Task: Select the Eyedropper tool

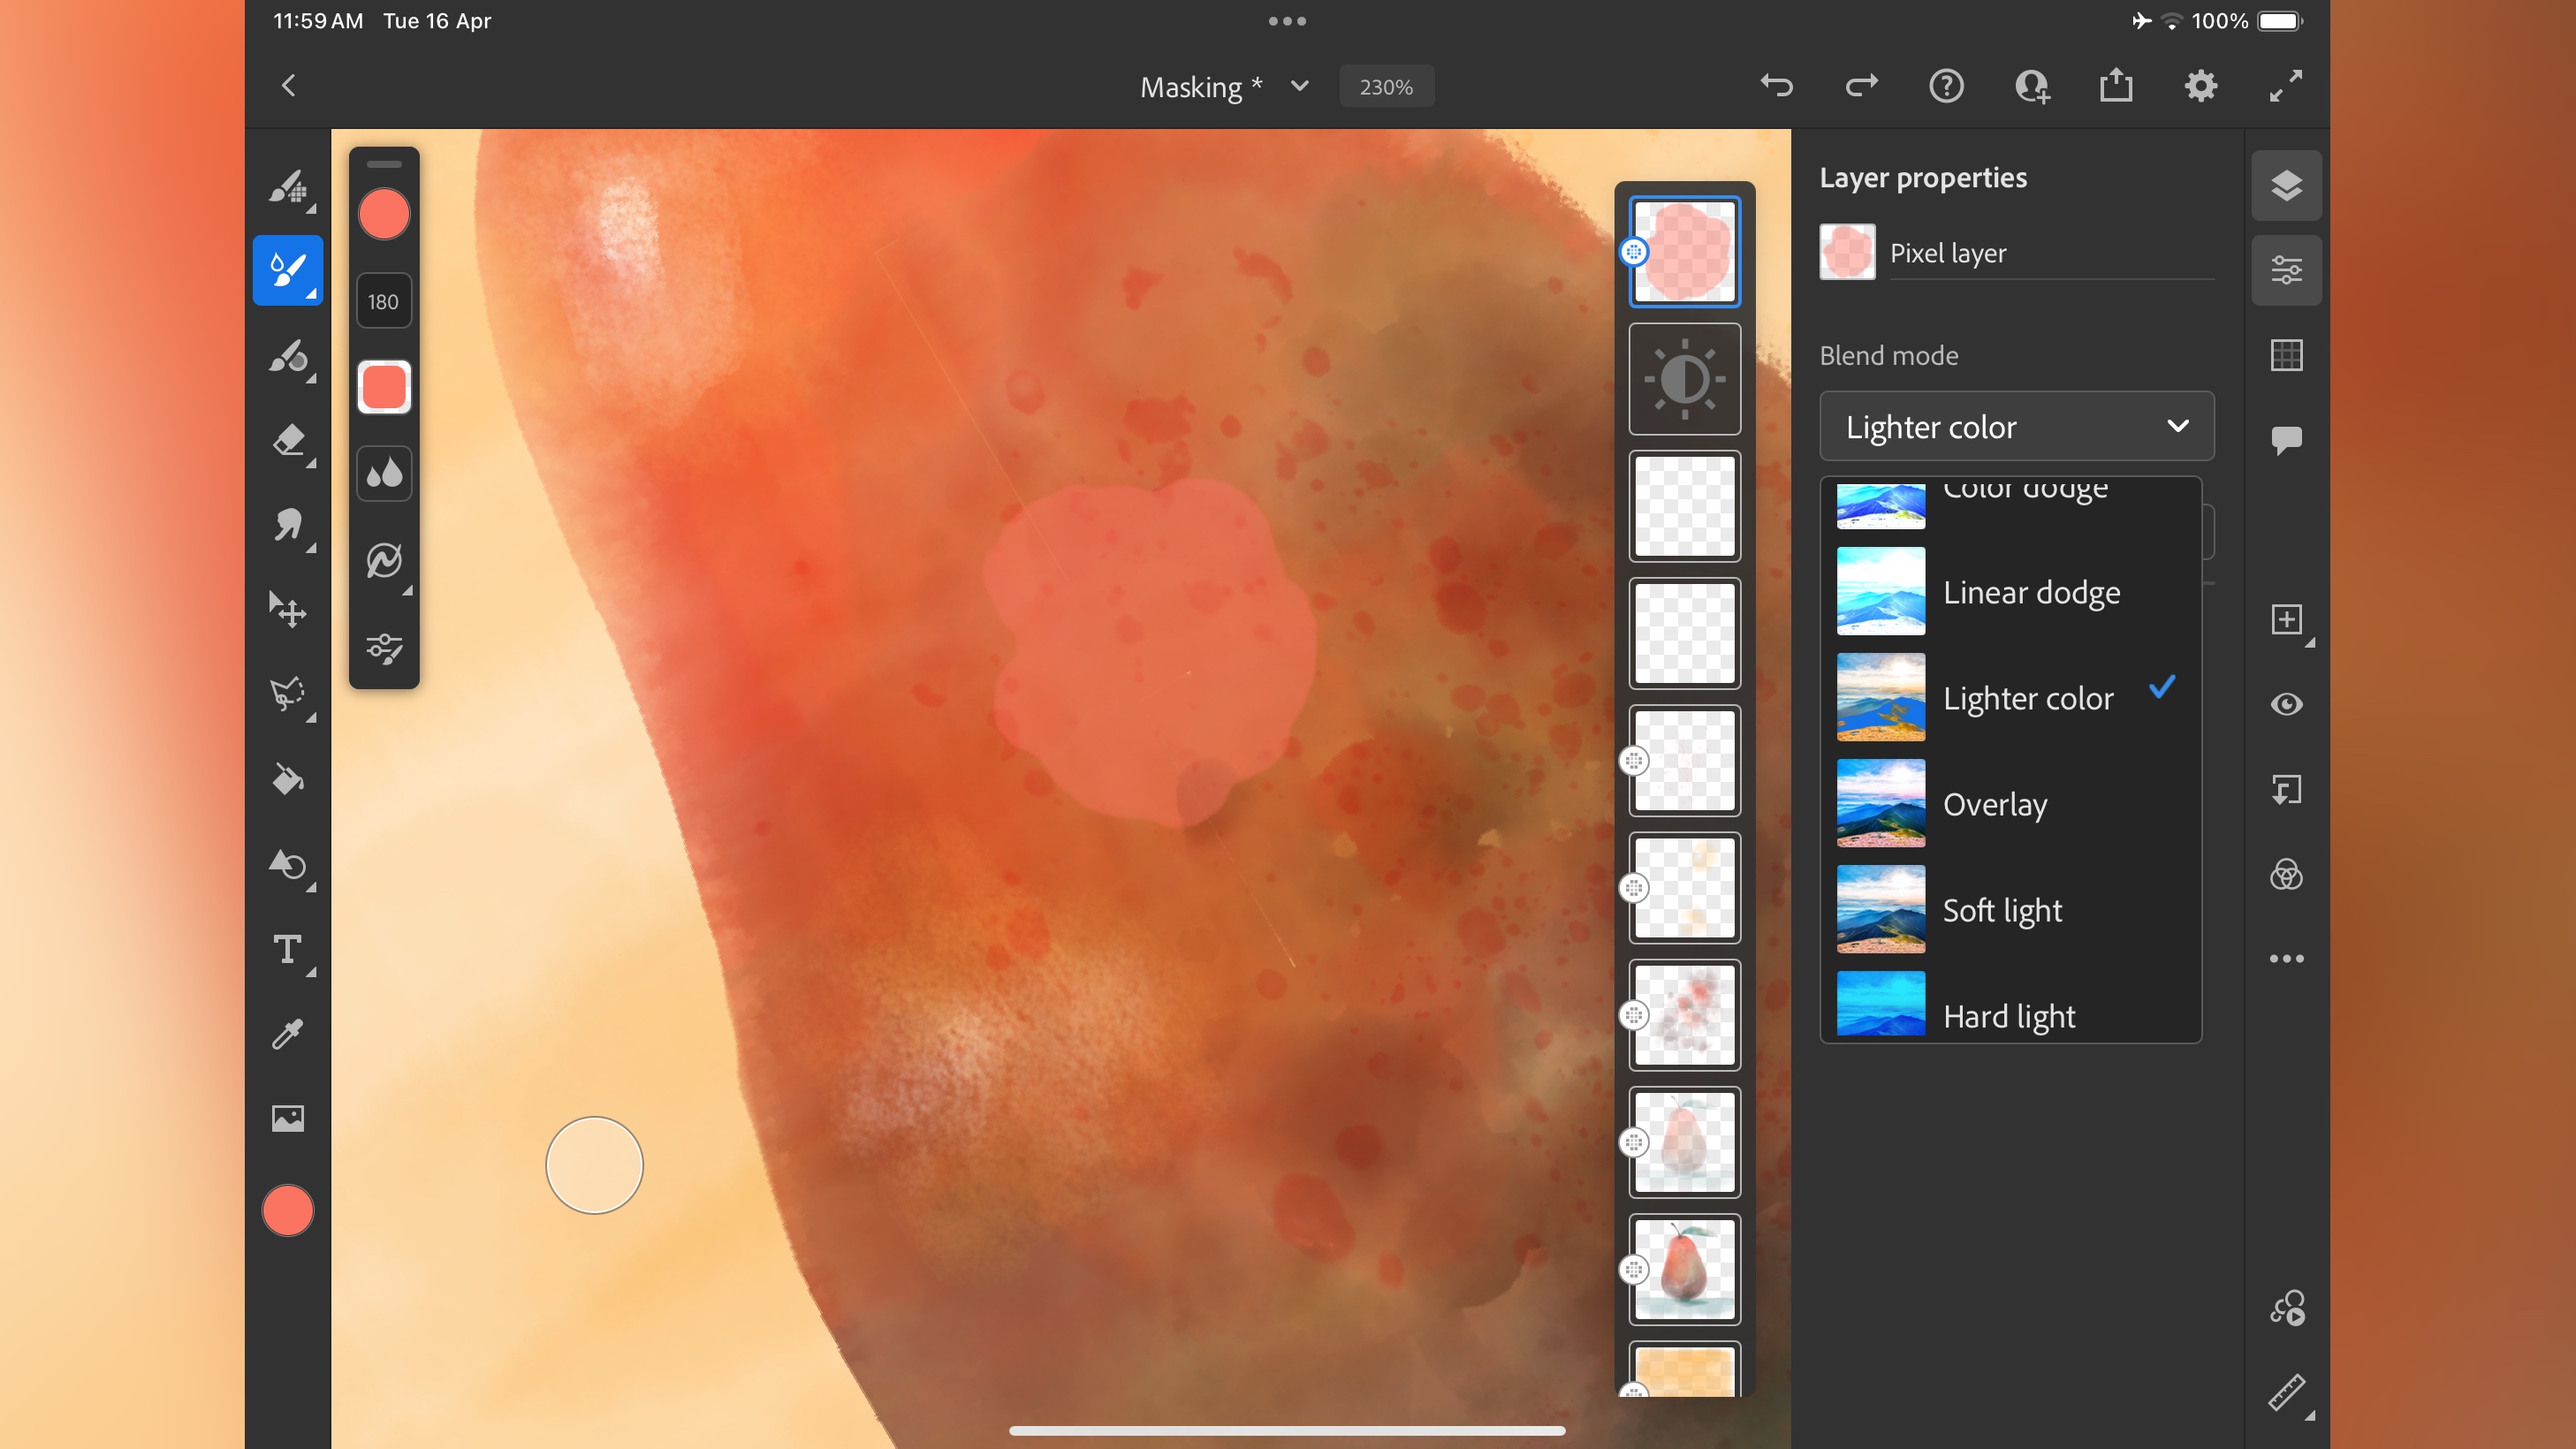Action: click(286, 1033)
